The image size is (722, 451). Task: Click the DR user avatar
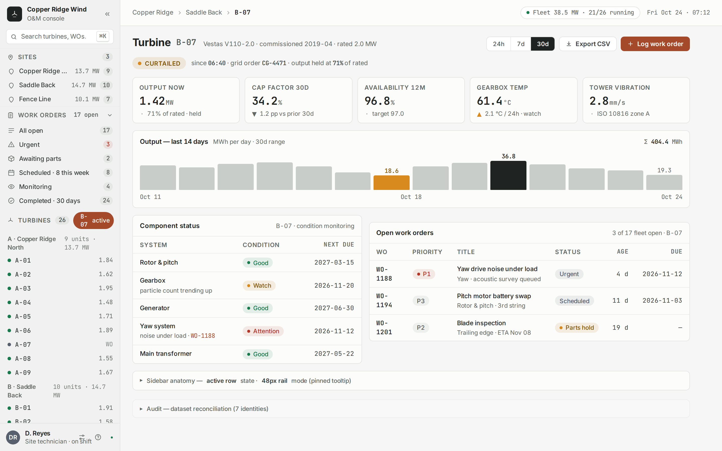tap(13, 437)
